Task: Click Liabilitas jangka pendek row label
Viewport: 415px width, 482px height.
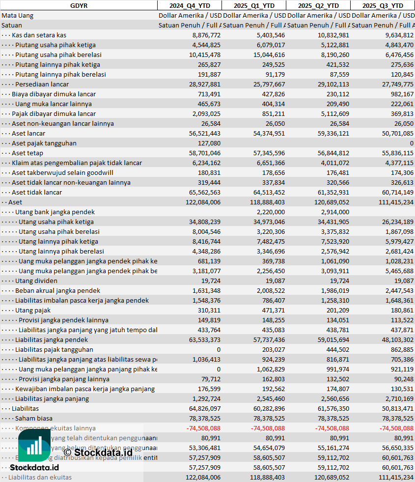Action: tap(51, 340)
